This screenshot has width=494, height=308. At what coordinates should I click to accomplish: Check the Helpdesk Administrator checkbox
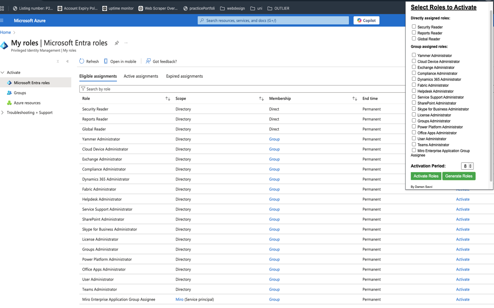click(414, 91)
